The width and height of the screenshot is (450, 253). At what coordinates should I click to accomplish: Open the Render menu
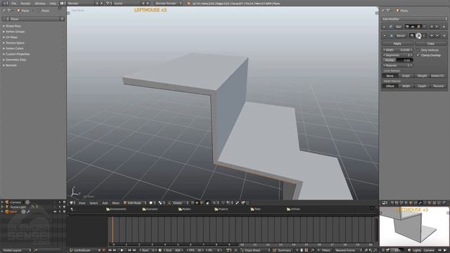[25, 4]
